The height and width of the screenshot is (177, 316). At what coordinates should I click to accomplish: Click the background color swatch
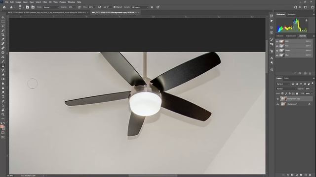(4, 128)
